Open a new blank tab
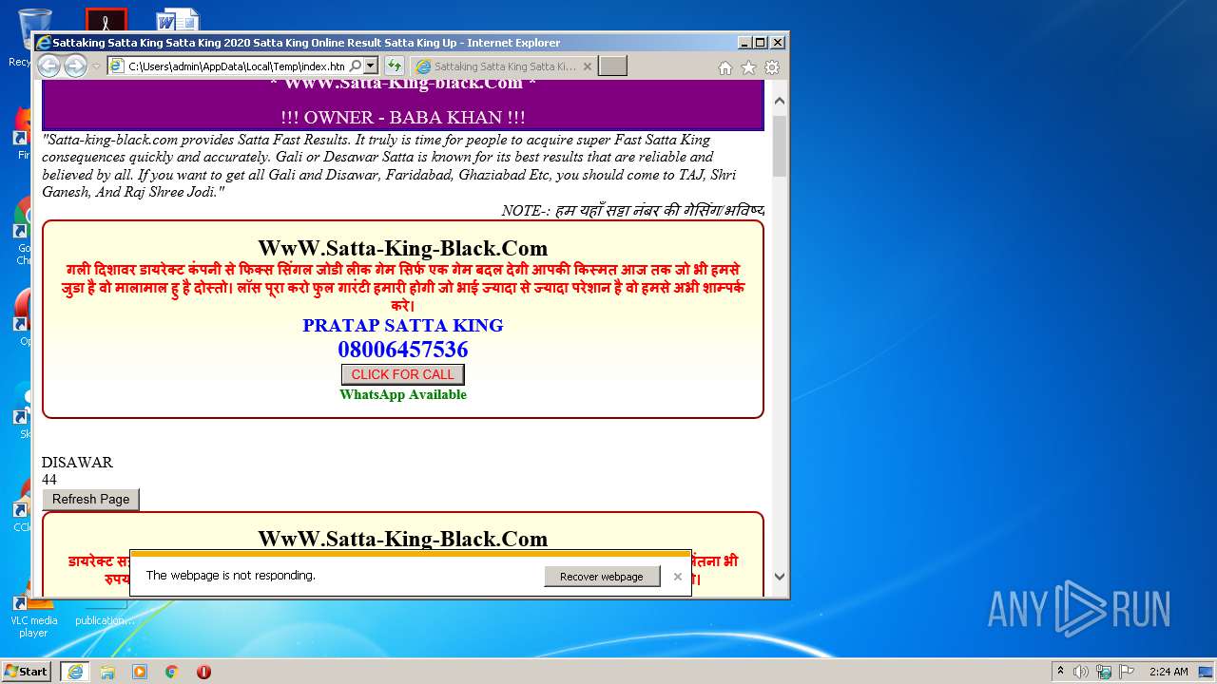 pos(612,66)
